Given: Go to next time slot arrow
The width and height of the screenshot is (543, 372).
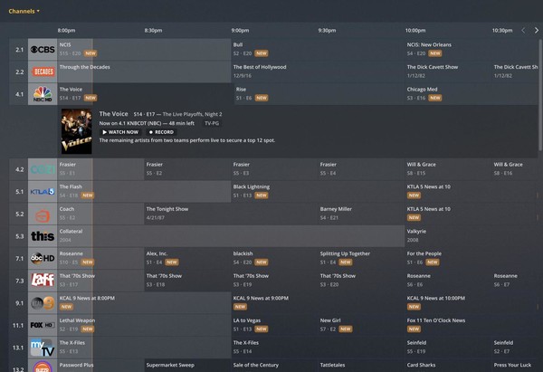Looking at the screenshot, I should click(x=537, y=31).
